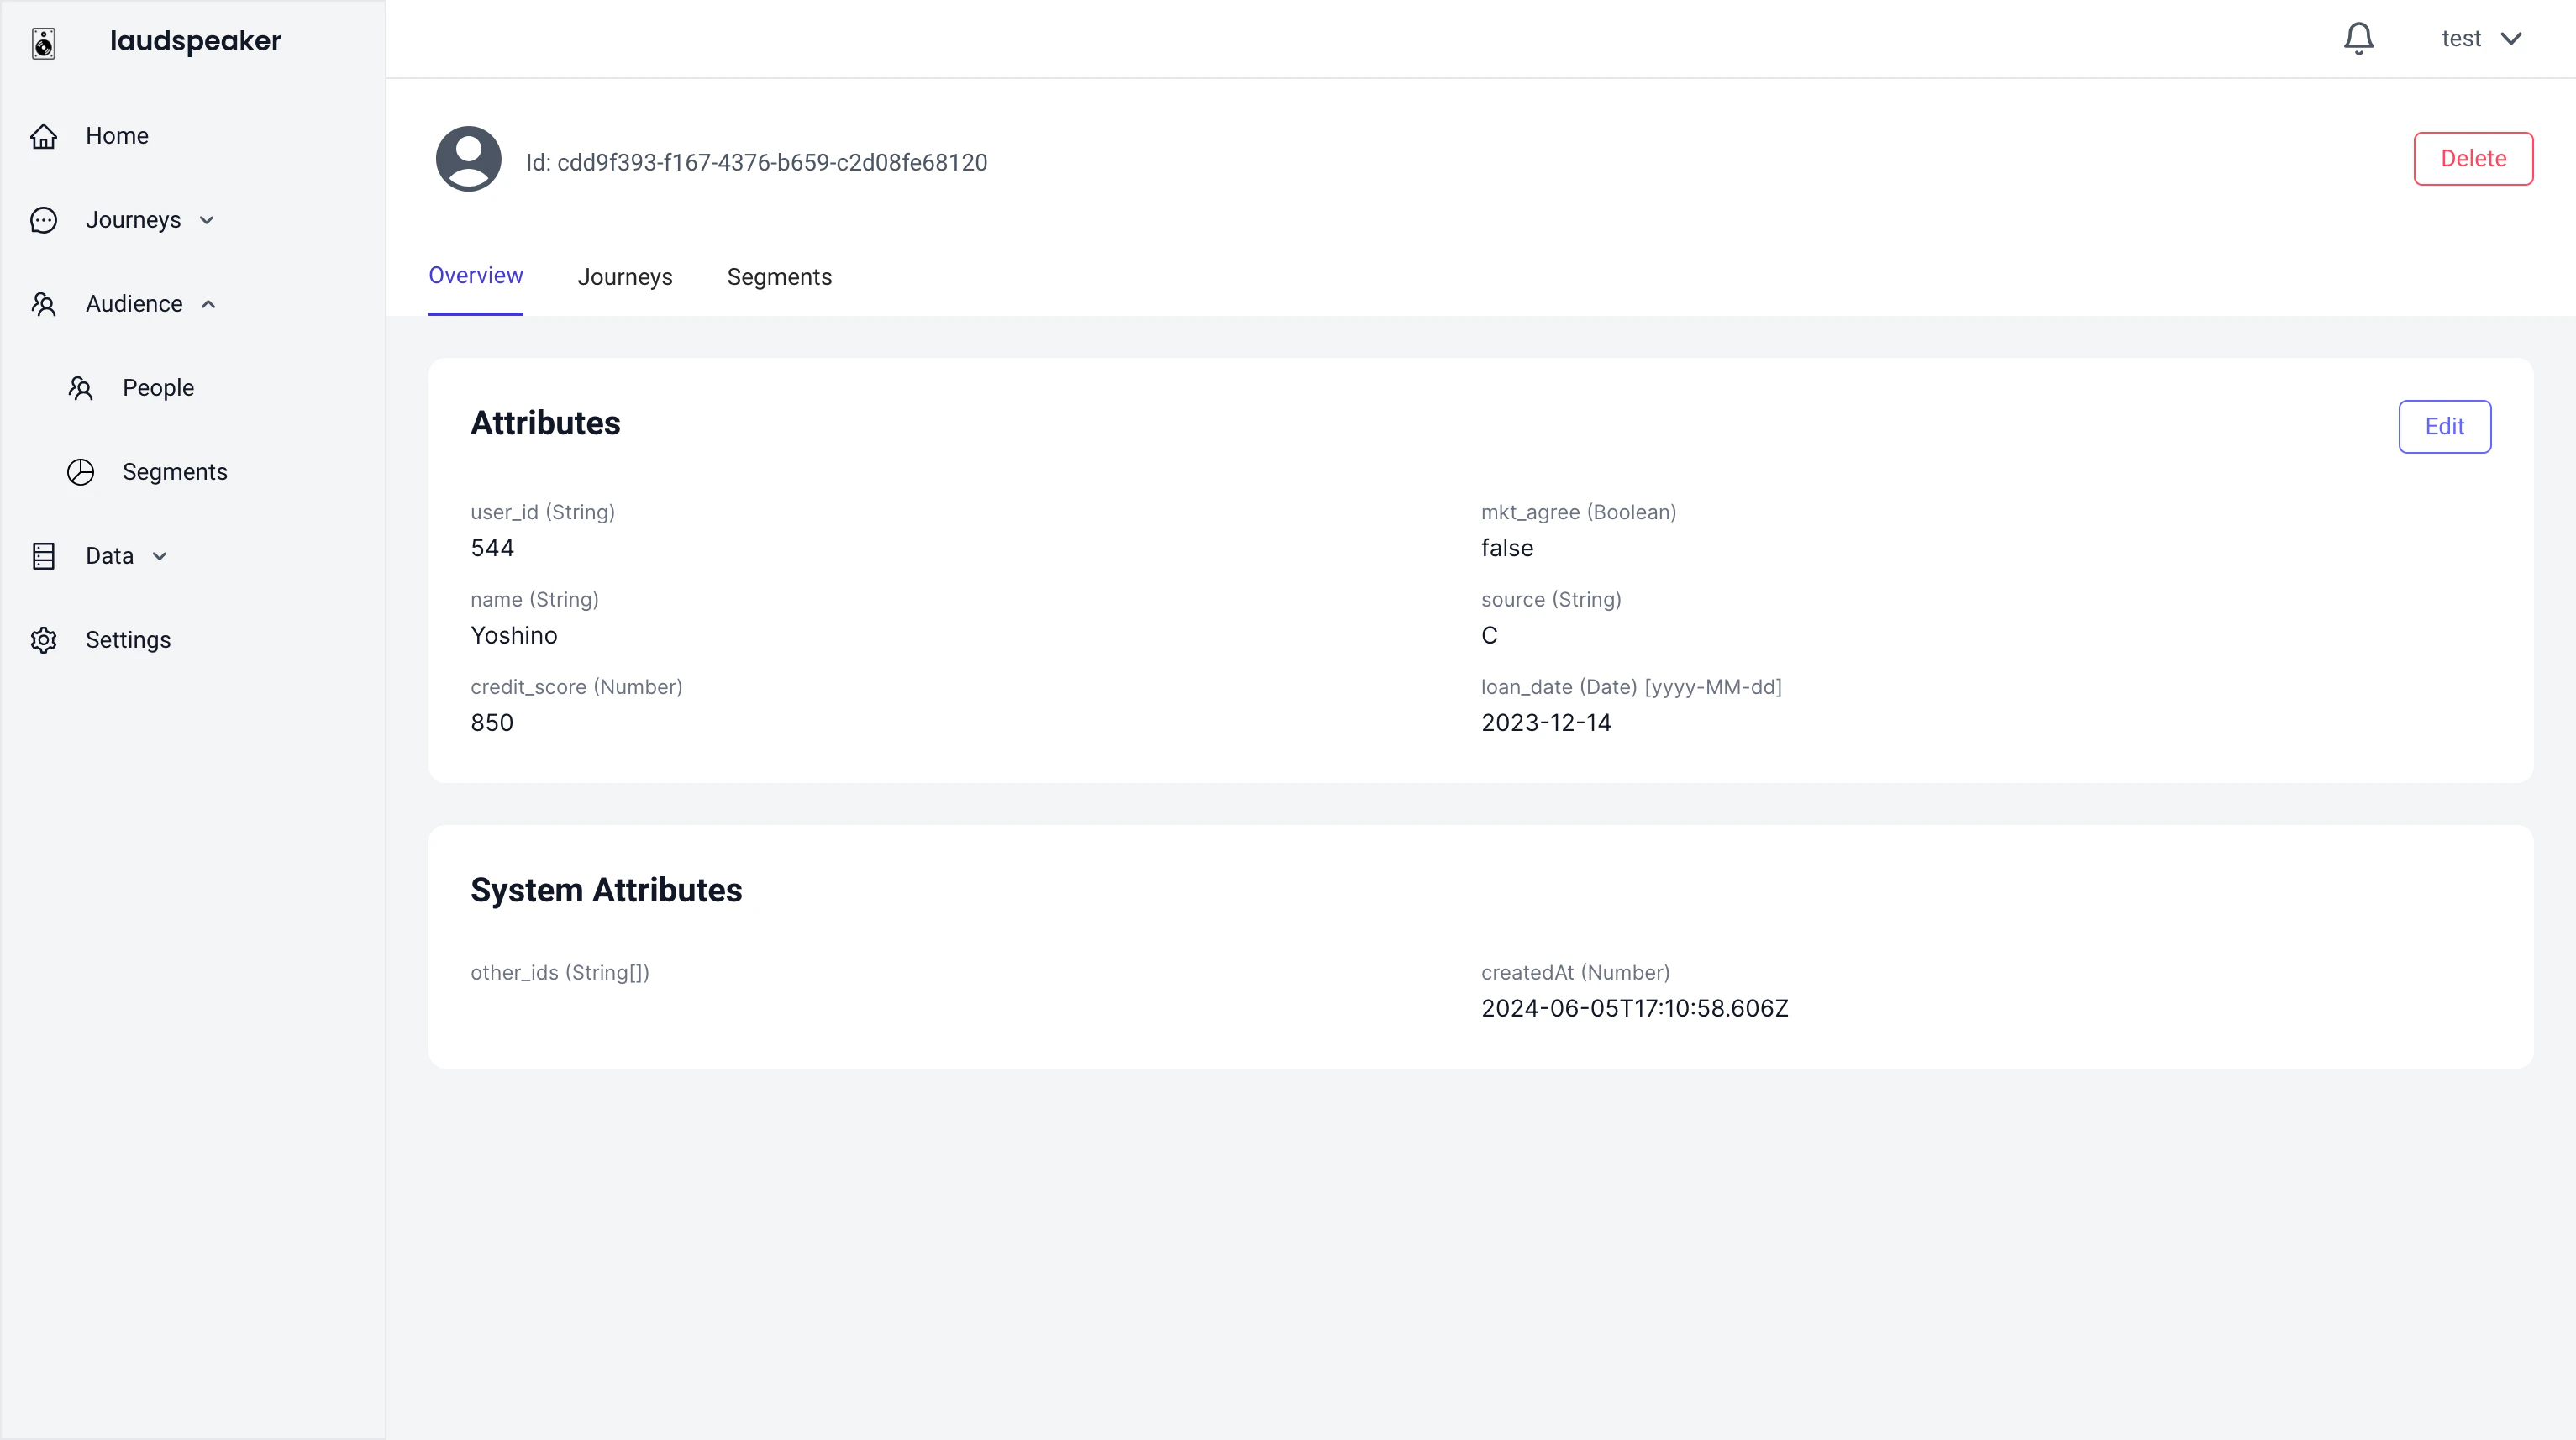The height and width of the screenshot is (1440, 2576).
Task: Click the notification bell icon
Action: pyautogui.click(x=2359, y=38)
